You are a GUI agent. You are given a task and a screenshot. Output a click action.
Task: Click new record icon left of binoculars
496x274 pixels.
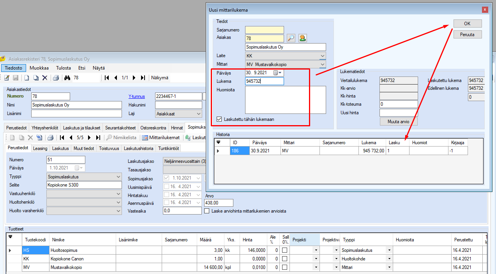[27, 78]
